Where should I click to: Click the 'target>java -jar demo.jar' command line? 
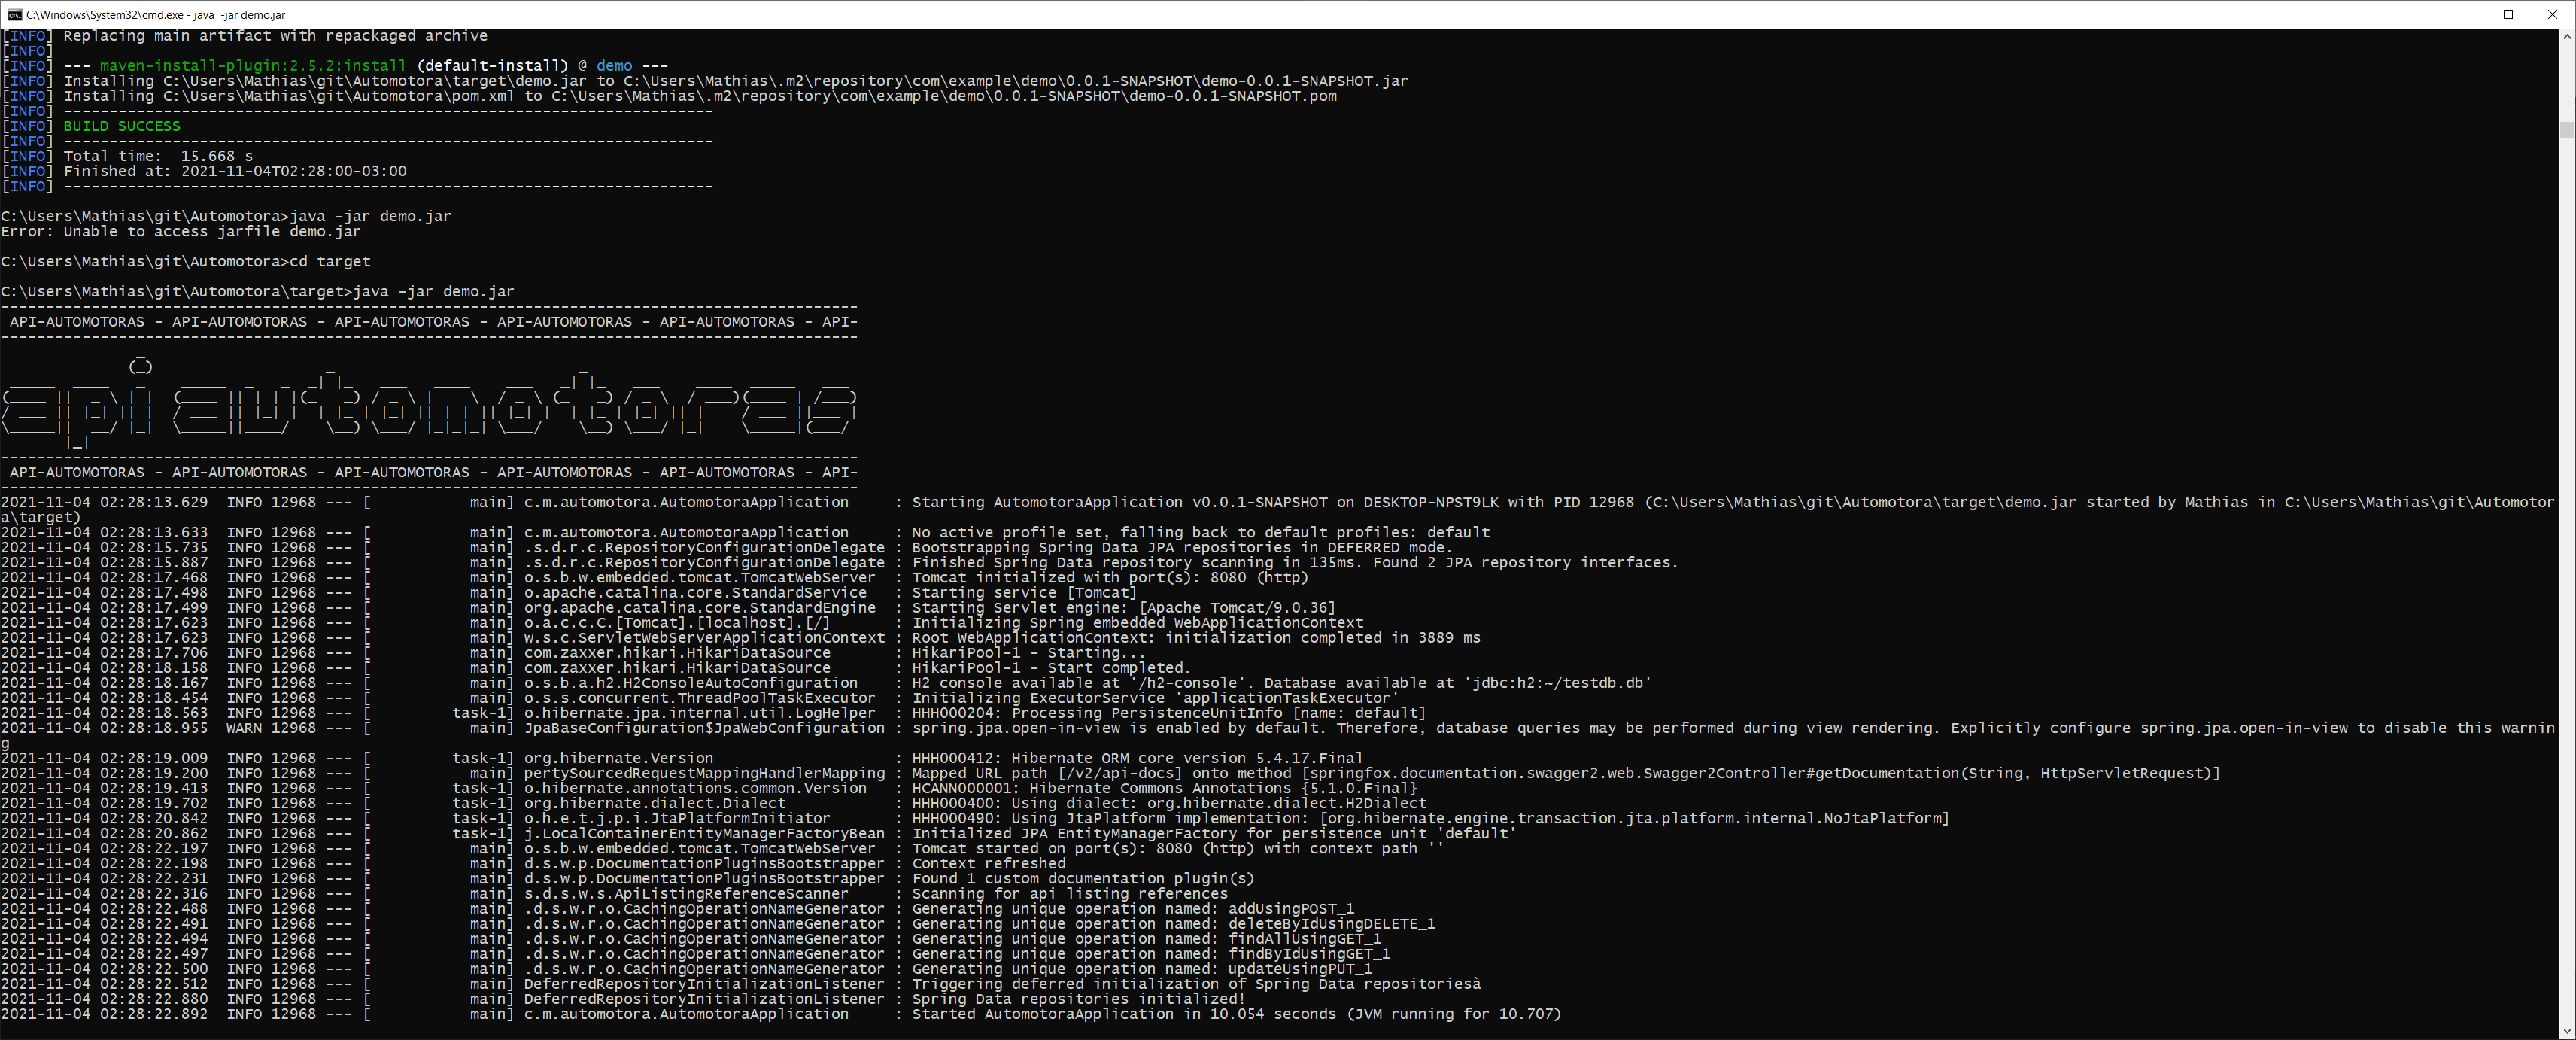(x=258, y=292)
